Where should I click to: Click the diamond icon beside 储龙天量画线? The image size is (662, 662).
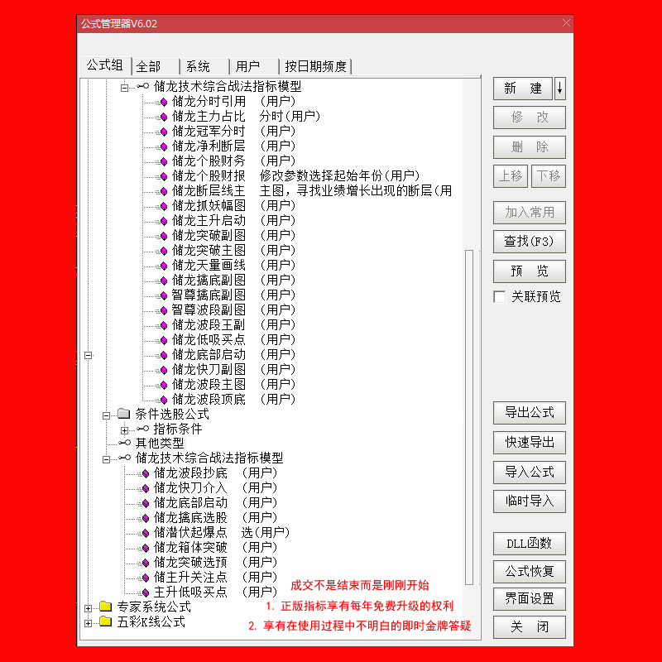(x=164, y=266)
